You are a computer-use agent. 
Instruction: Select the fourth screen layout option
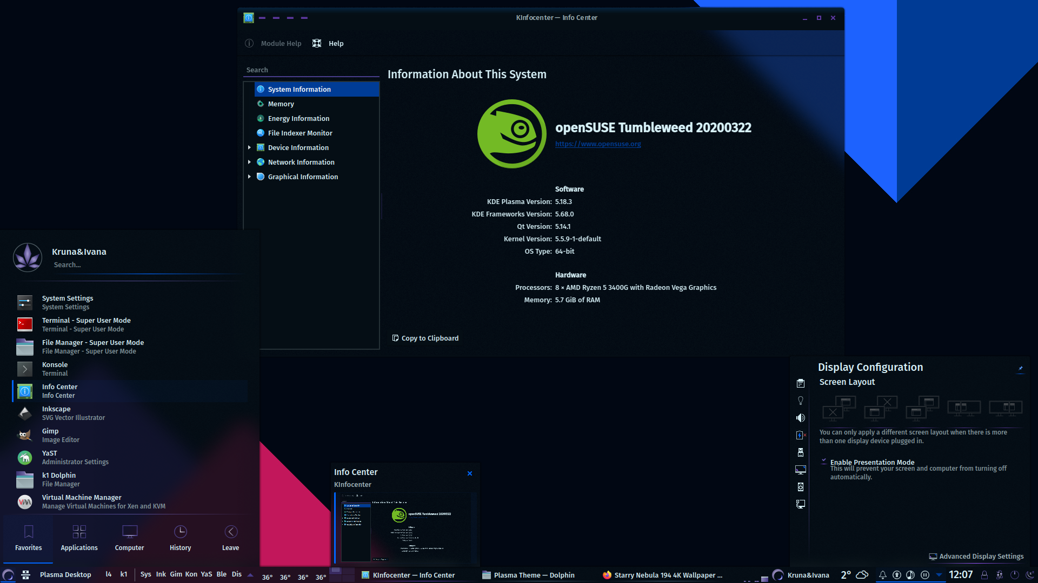[x=964, y=408]
